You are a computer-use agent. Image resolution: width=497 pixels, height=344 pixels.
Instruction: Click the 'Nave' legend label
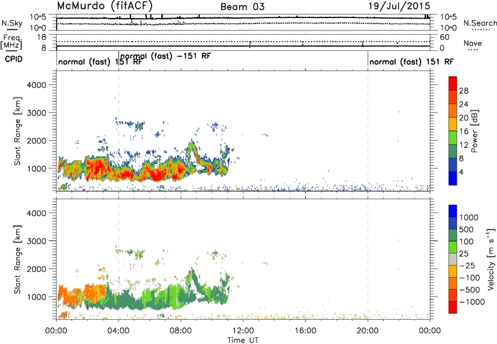(x=473, y=43)
